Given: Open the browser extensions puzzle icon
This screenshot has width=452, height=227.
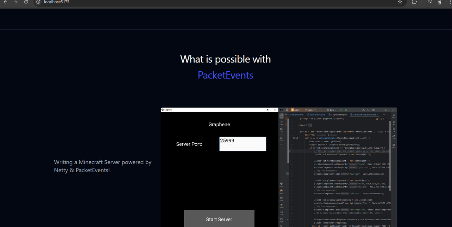Looking at the screenshot, I should pyautogui.click(x=414, y=2).
